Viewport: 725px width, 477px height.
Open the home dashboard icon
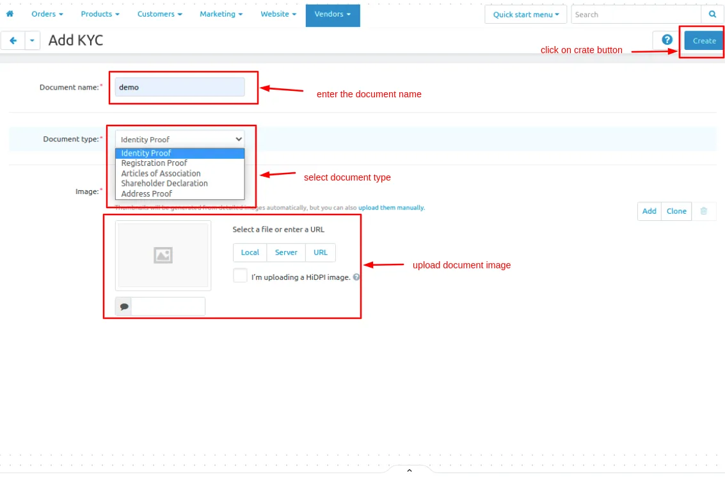[x=10, y=14]
